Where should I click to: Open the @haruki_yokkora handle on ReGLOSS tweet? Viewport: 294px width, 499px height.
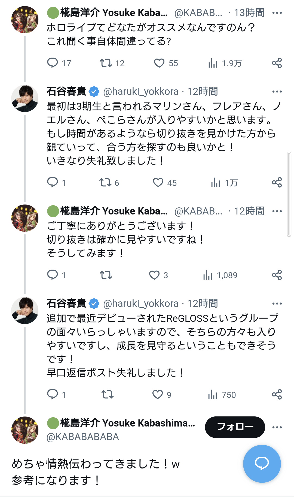[141, 304]
